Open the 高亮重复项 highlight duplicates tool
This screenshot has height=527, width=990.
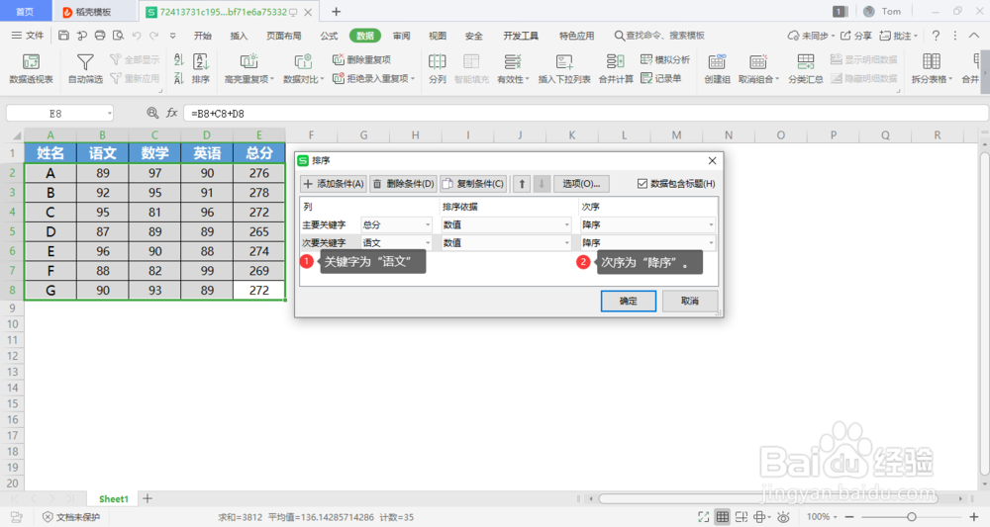pyautogui.click(x=248, y=68)
